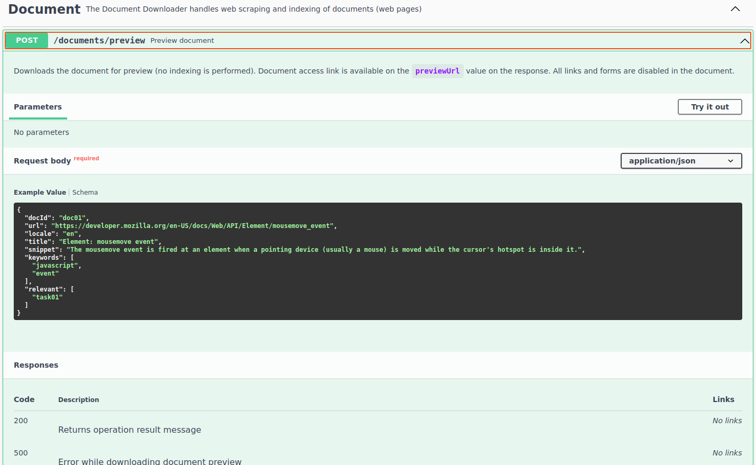Switch to the Schema tab
Screen dimensions: 756x465
pyautogui.click(x=85, y=193)
